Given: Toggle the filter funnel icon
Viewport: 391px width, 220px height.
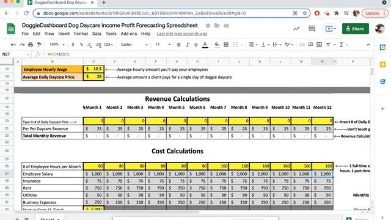Looking at the screenshot, I should click(x=328, y=45).
